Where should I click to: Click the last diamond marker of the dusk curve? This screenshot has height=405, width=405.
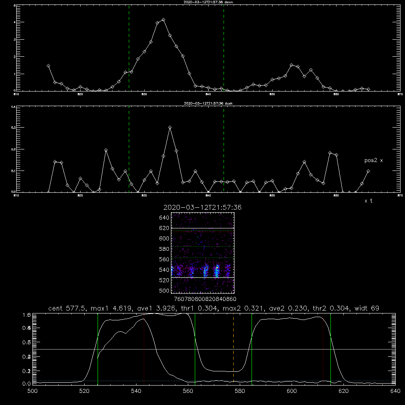click(368, 171)
